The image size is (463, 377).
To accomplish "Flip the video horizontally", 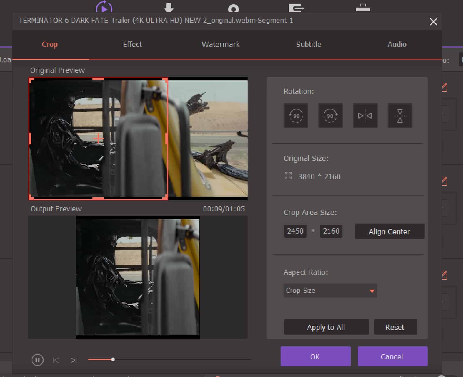I will 365,116.
